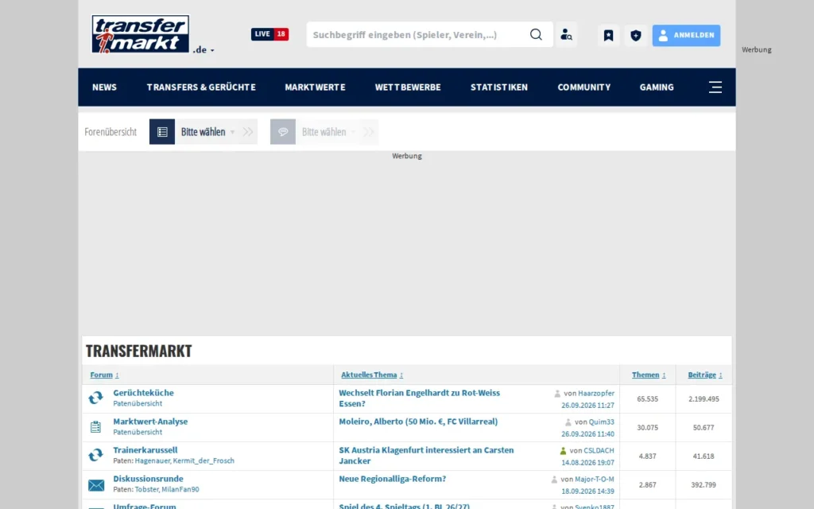Open the GAMING menu
The height and width of the screenshot is (509, 814).
coord(657,87)
